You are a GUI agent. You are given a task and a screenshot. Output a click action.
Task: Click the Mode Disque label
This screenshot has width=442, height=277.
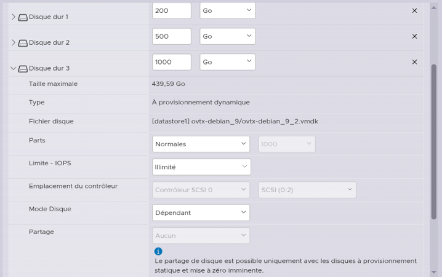pos(50,209)
